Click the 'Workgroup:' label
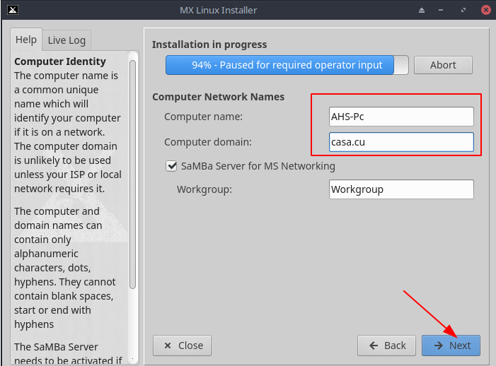 click(204, 189)
